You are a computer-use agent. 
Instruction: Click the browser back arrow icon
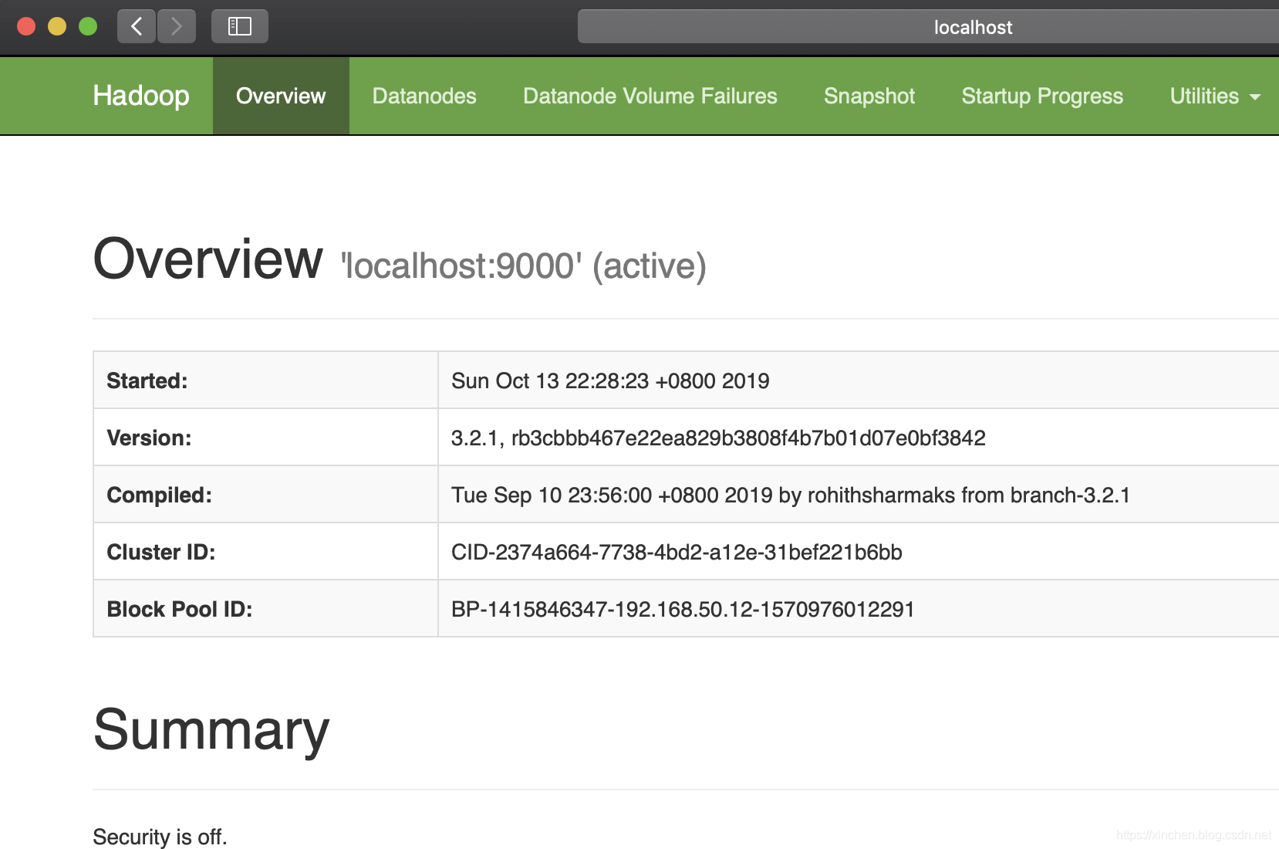point(137,26)
